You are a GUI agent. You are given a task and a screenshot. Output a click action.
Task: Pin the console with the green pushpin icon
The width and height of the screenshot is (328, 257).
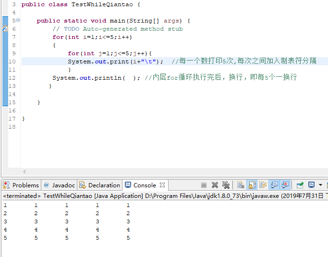[300, 185]
